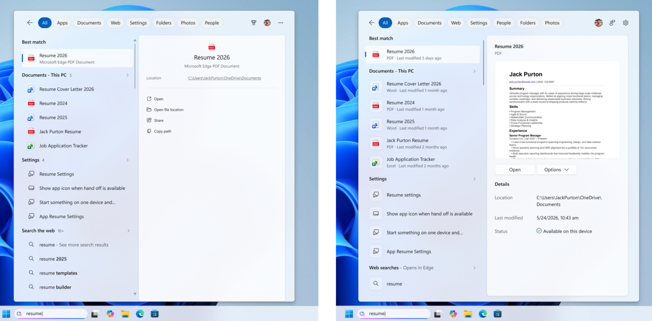Choose Open file location action
652x321 pixels.
tap(165, 109)
